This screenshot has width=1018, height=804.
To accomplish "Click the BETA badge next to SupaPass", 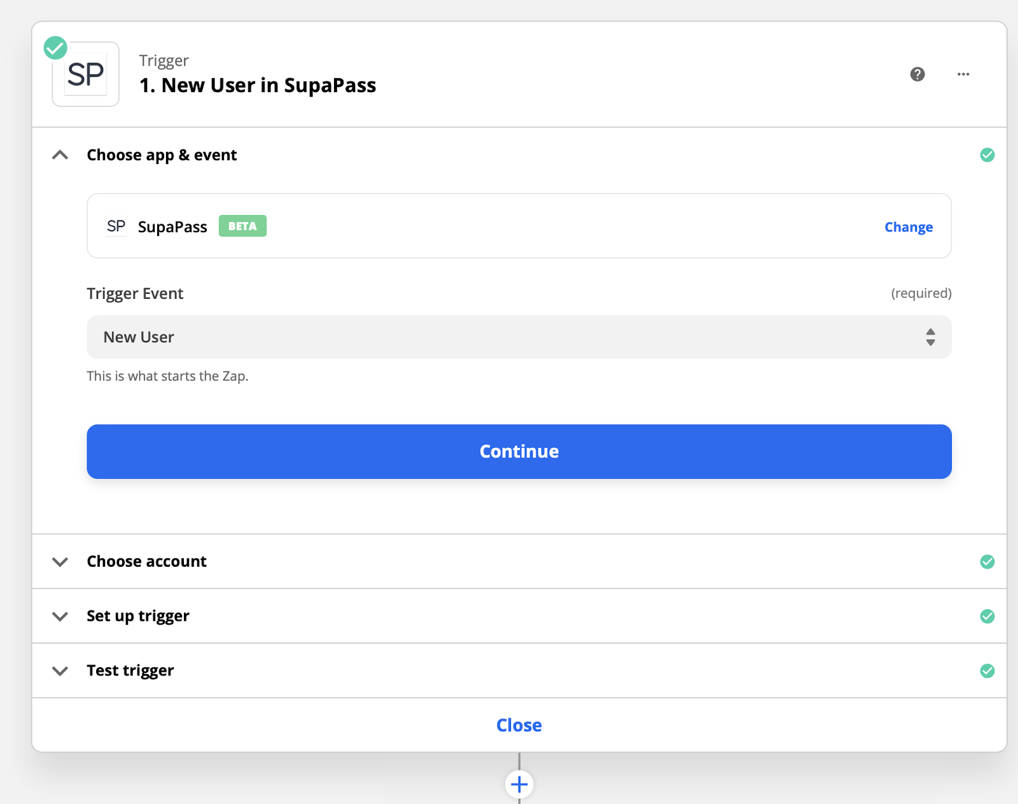I will (242, 226).
